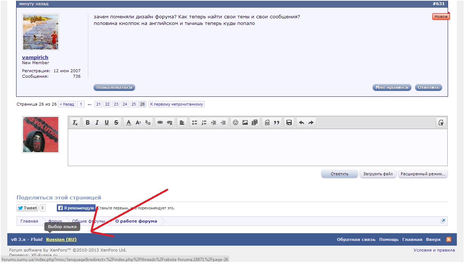Go to page 24 of thread
The image size is (466, 264).
125,104
